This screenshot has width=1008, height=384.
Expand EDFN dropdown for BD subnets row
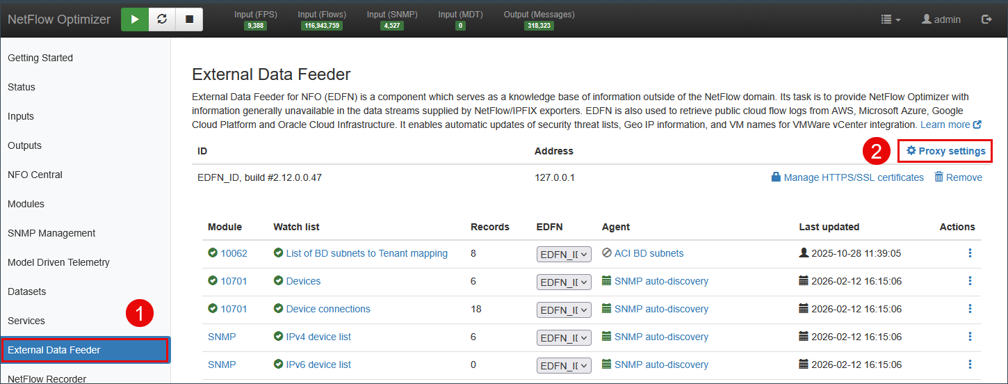point(564,254)
